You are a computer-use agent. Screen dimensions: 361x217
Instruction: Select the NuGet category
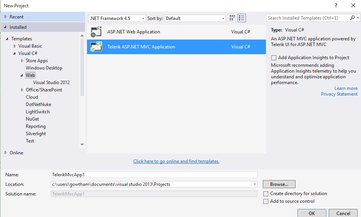tap(32, 119)
